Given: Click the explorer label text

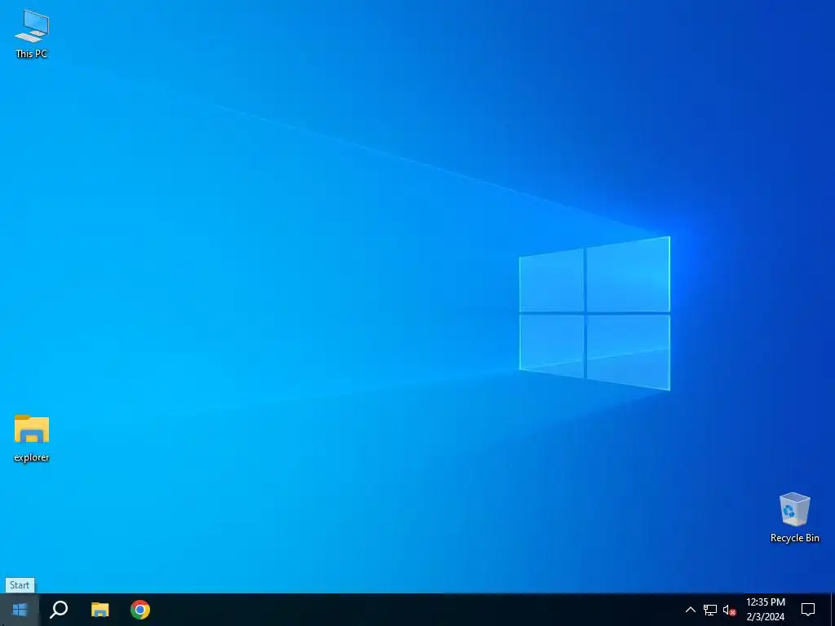Looking at the screenshot, I should [x=32, y=457].
